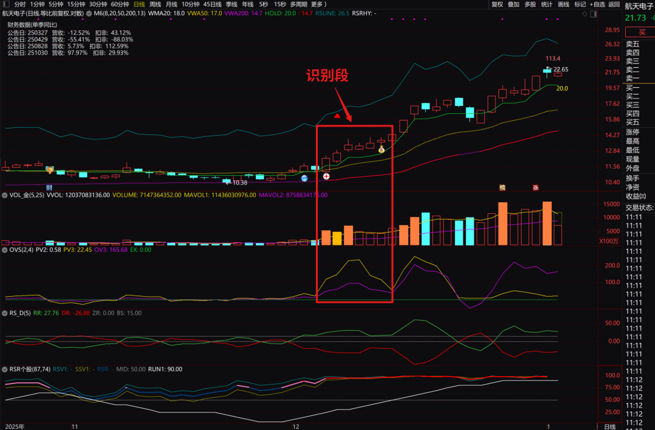Expand the VOL_金 indicator dropdown arrow
This screenshot has height=430, width=655.
click(5, 195)
